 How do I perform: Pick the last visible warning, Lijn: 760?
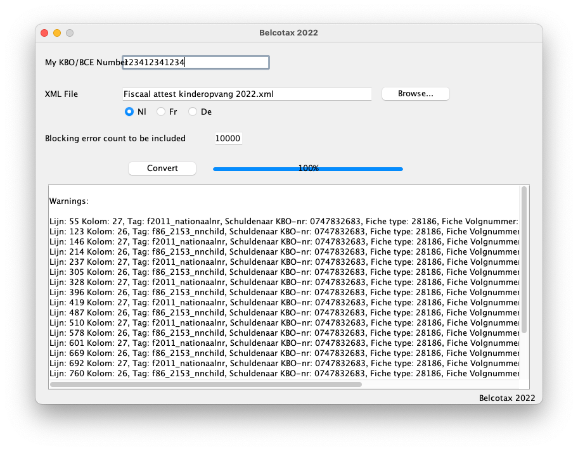(283, 374)
